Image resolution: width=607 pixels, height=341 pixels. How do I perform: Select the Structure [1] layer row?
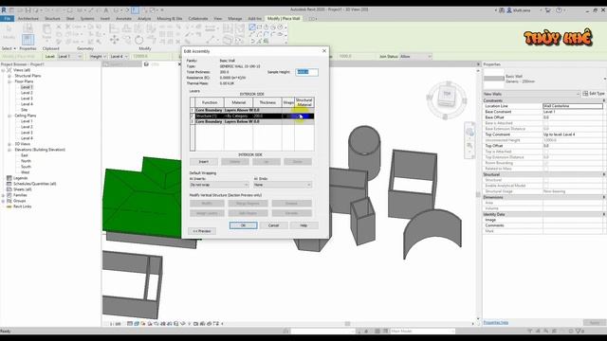[x=251, y=116]
